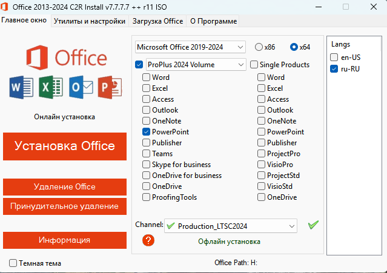387x273 pixels.
Task: Check ProjectPro single product
Action: tap(261, 153)
